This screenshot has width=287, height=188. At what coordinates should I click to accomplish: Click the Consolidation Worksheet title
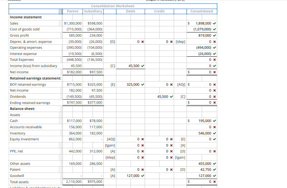click(113, 6)
